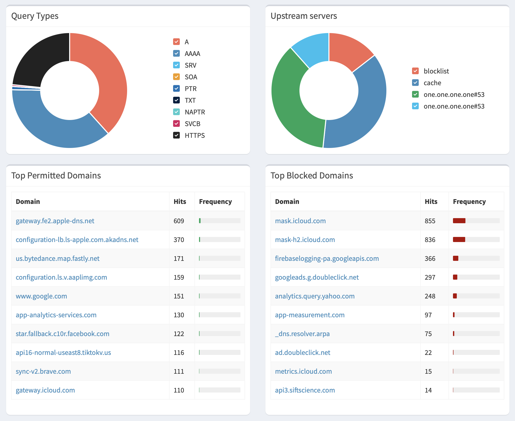Viewport: 515px width, 421px height.
Task: Uncheck the TXT query type
Action: [x=176, y=100]
